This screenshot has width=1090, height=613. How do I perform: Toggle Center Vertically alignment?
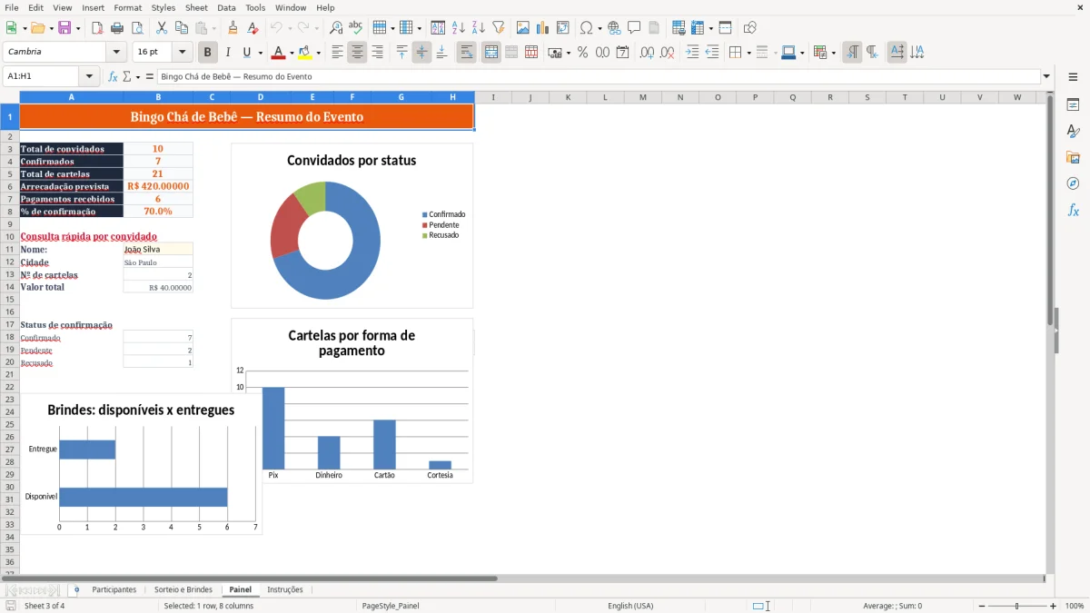(421, 53)
